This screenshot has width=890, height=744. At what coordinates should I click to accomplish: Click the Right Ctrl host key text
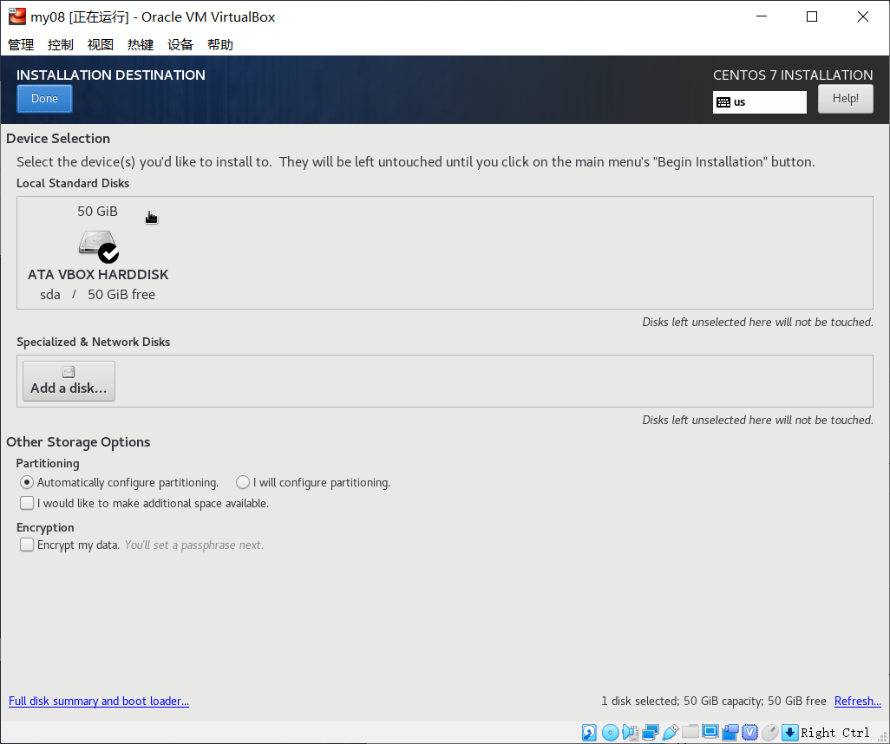[835, 733]
